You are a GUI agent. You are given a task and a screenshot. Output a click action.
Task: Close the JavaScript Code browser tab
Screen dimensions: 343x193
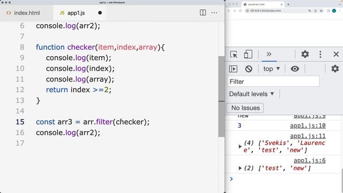(281, 4)
